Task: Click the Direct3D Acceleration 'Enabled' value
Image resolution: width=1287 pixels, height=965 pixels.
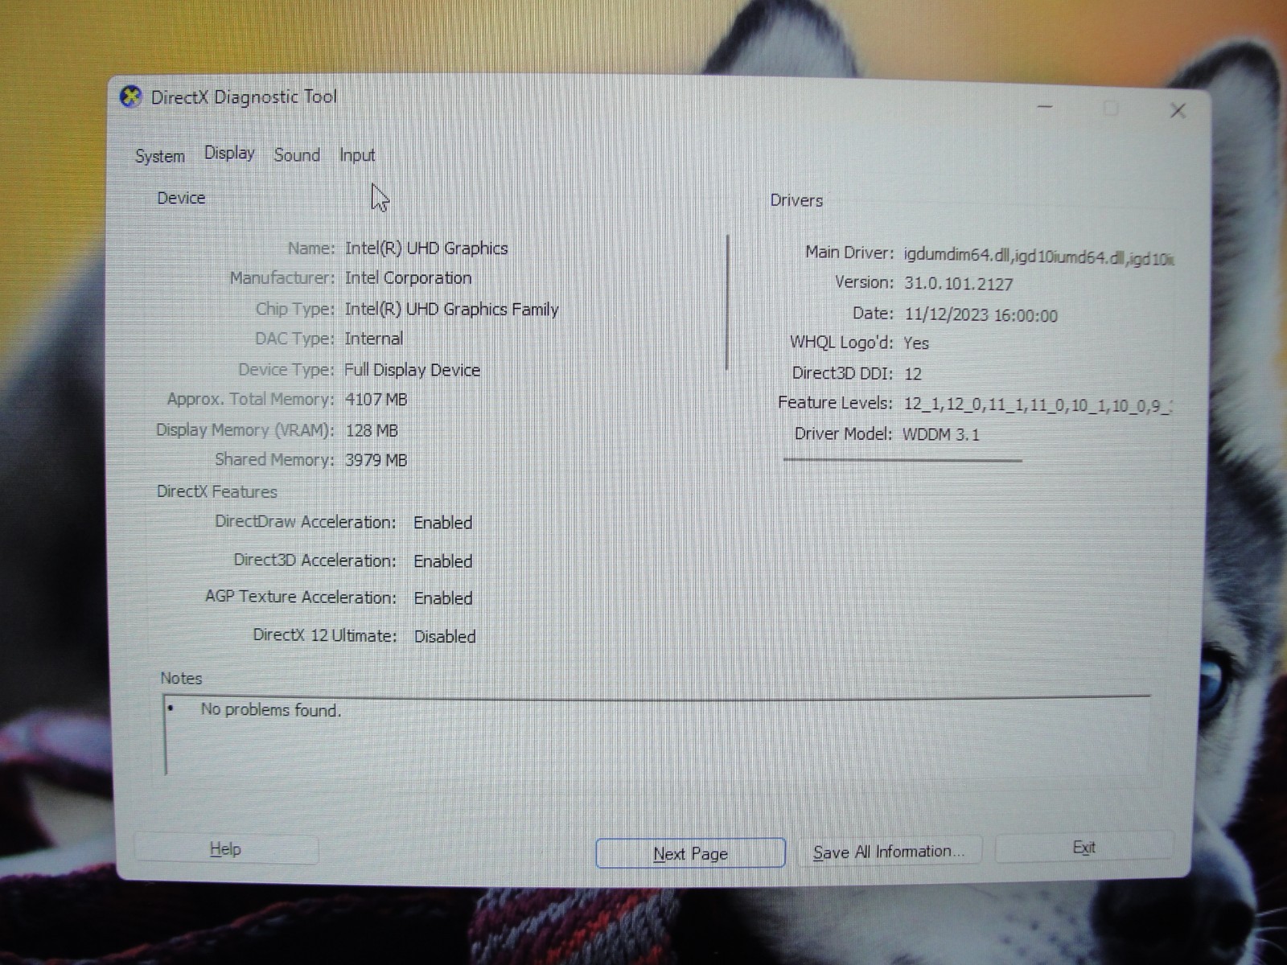Action: 442,561
